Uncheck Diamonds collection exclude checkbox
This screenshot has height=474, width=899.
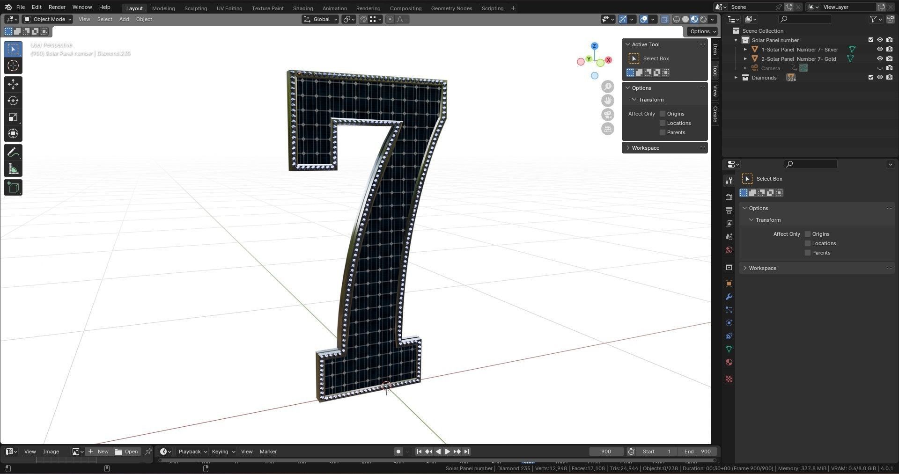tap(871, 77)
